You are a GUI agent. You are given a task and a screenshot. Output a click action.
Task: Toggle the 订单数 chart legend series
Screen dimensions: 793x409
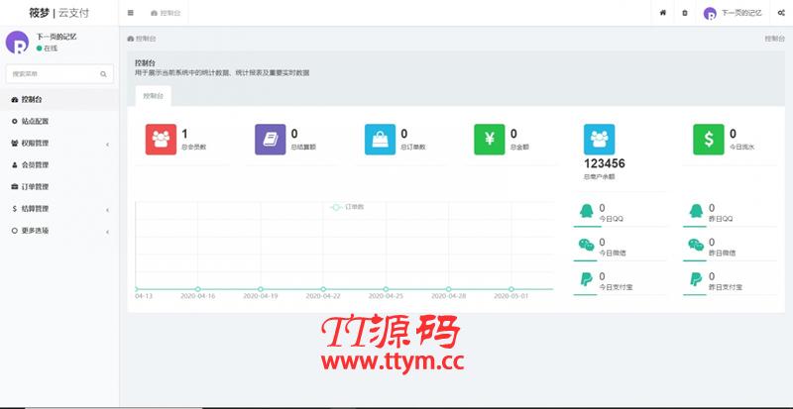click(x=348, y=207)
